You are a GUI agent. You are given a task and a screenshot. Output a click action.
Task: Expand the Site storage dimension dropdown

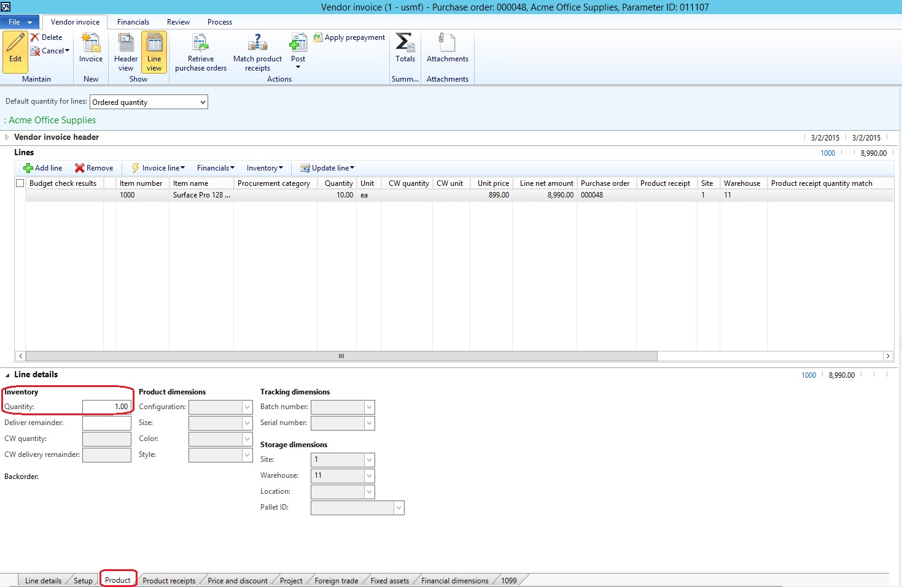366,459
